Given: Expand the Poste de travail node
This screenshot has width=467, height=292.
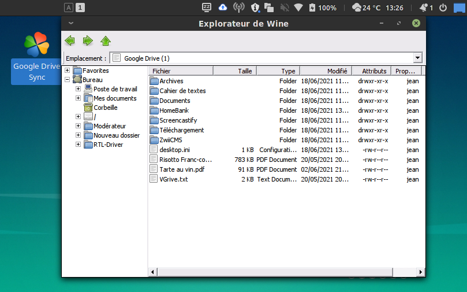Looking at the screenshot, I should click(78, 89).
